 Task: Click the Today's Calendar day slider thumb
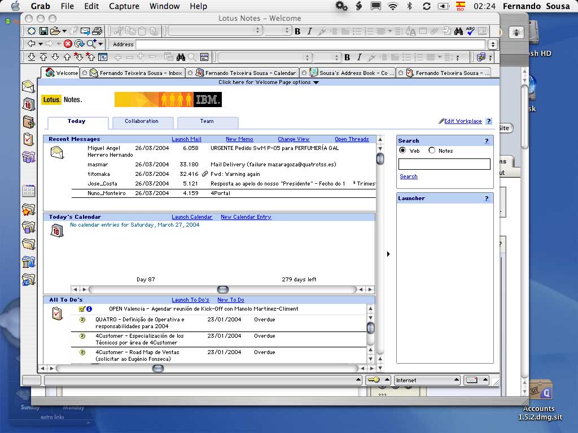[222, 289]
